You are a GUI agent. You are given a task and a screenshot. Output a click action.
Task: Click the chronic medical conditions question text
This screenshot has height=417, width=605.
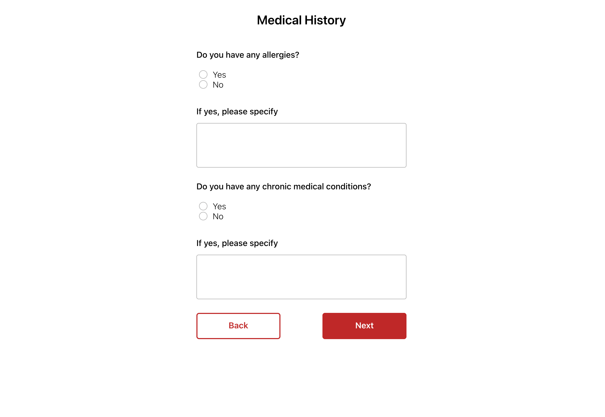[x=284, y=186]
